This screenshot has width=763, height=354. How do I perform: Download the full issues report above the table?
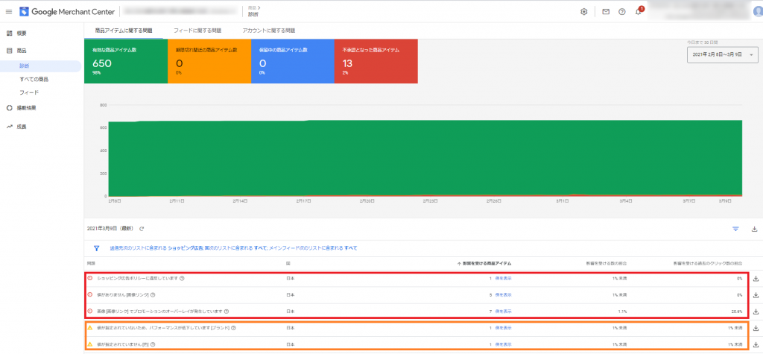(754, 229)
